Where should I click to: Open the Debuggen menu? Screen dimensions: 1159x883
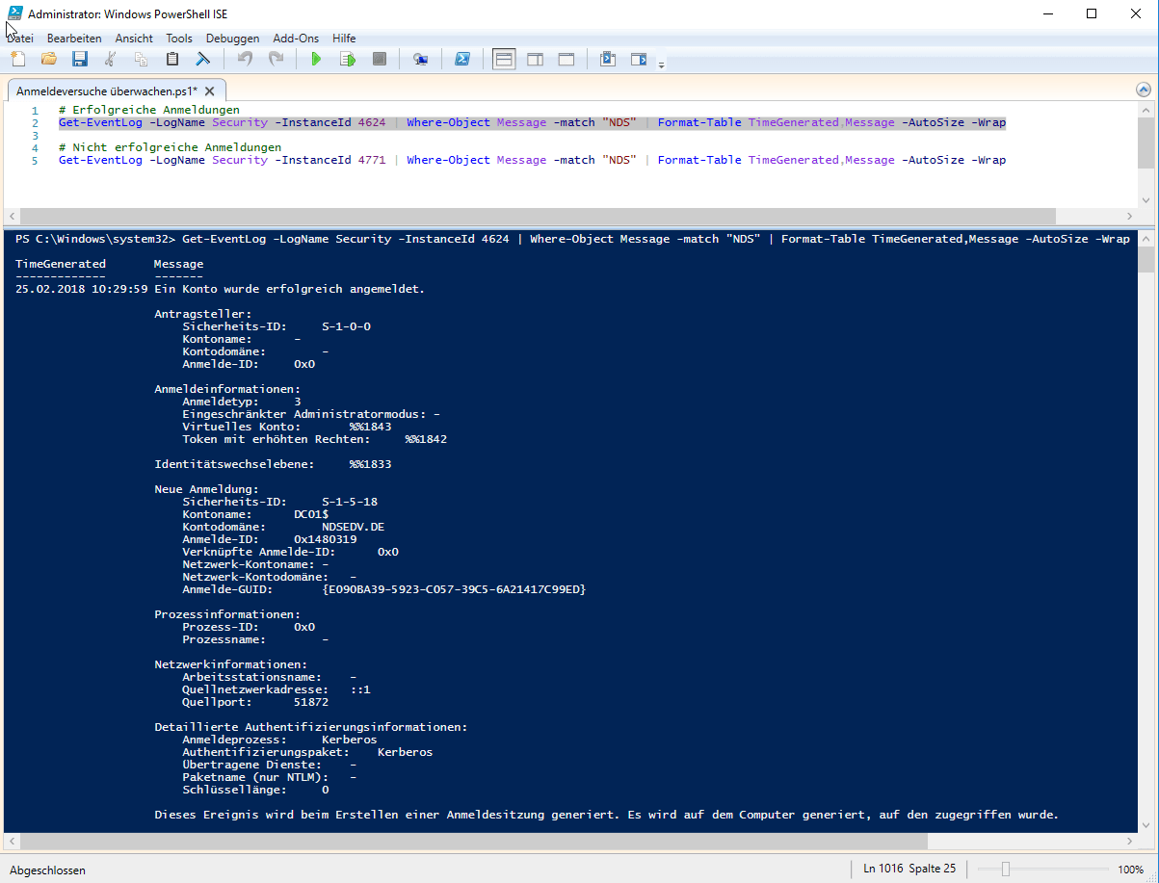232,39
